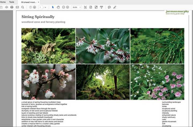Send file by email envelope icon
This screenshot has width=193, height=127.
click(x=17, y=7)
